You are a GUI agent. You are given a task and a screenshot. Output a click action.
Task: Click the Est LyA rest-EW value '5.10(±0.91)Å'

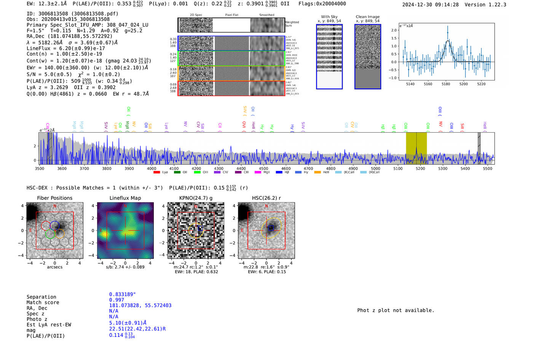tap(128, 323)
